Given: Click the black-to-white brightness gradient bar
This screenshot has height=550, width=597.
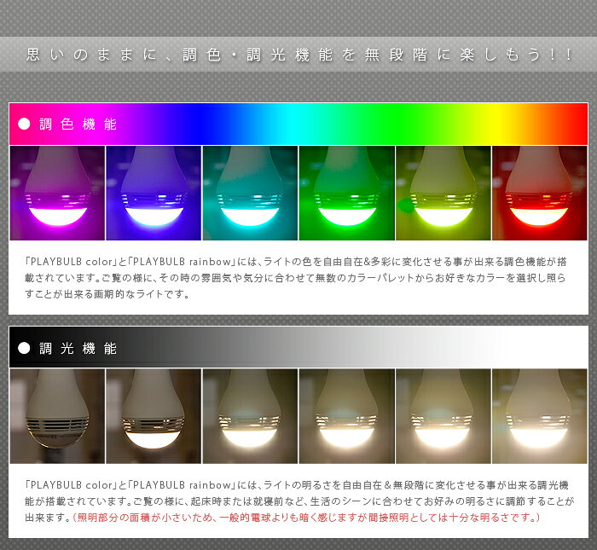Looking at the screenshot, I should (x=298, y=347).
